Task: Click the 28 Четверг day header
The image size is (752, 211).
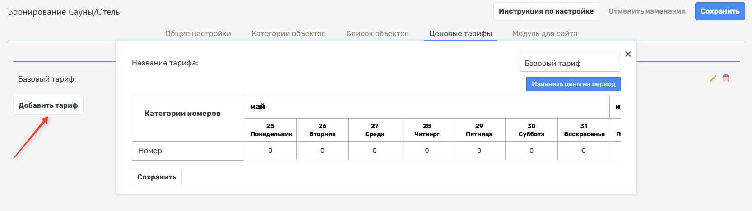Action: 427,130
